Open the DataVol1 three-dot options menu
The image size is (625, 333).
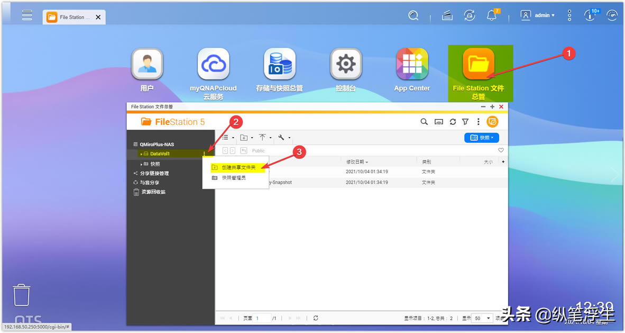click(x=205, y=154)
